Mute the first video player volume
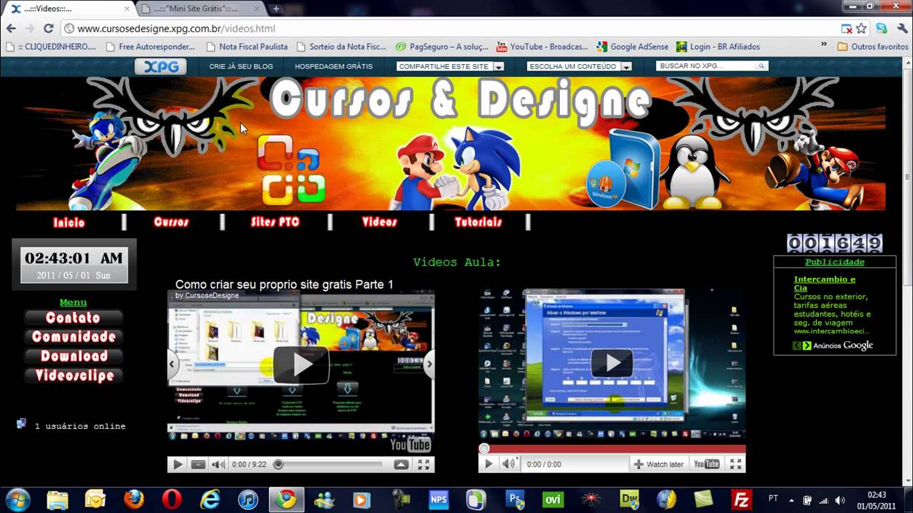 (218, 465)
